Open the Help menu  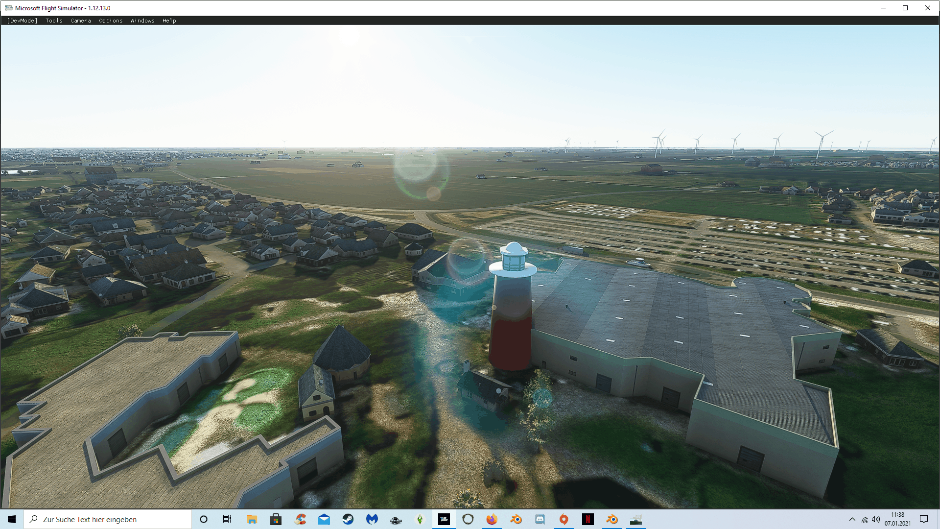click(x=169, y=21)
